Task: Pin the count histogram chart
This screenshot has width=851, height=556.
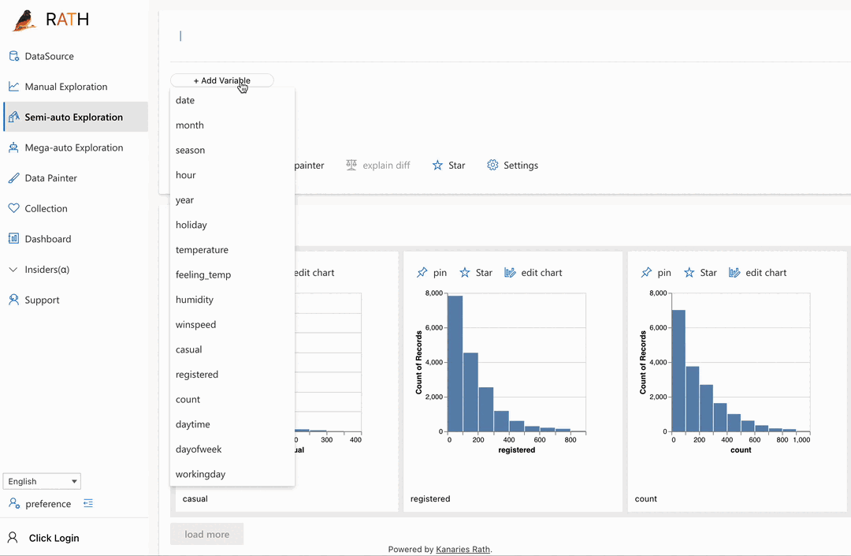Action: tap(656, 272)
